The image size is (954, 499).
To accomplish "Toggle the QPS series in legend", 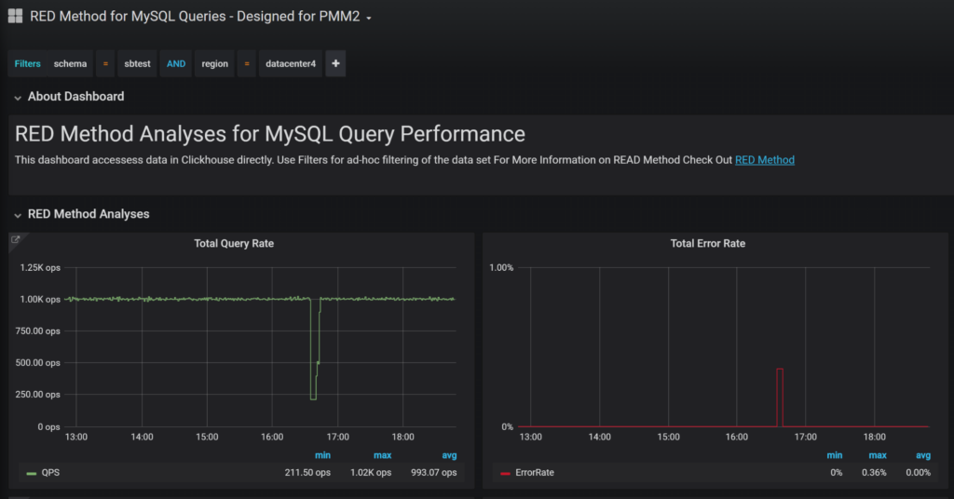I will pyautogui.click(x=50, y=472).
